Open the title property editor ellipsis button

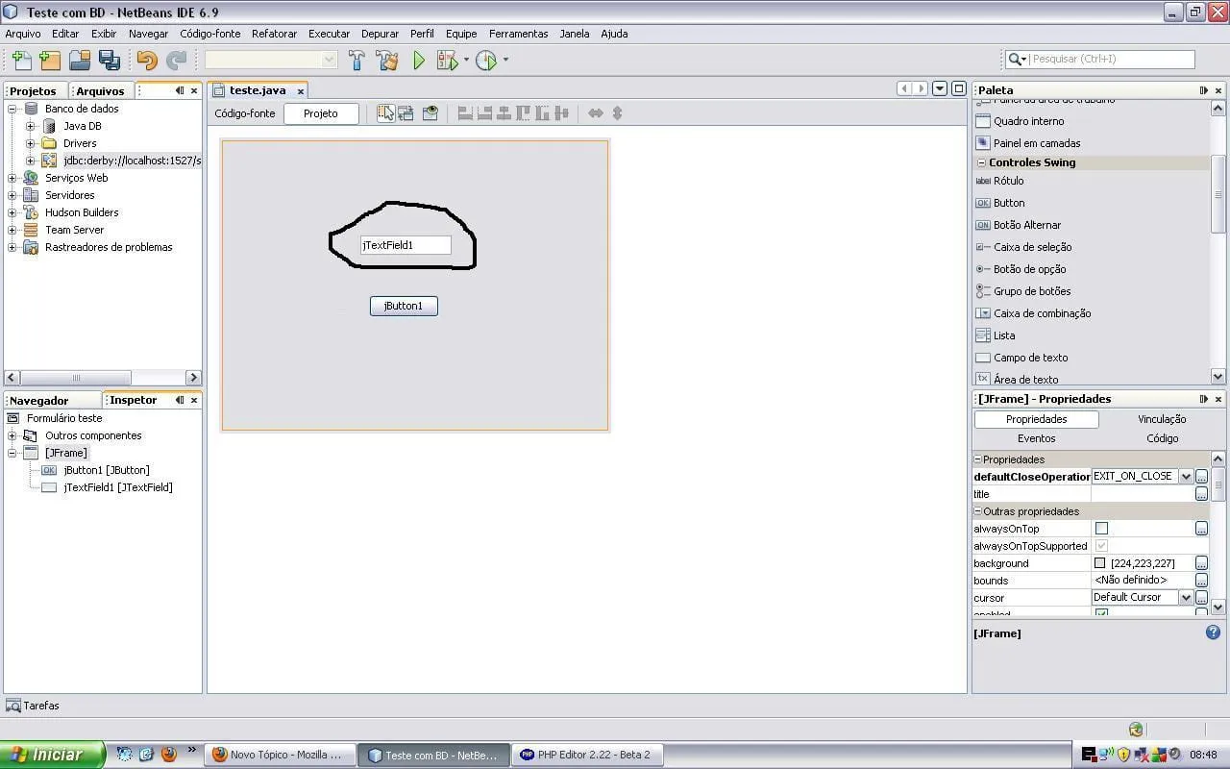tap(1201, 494)
